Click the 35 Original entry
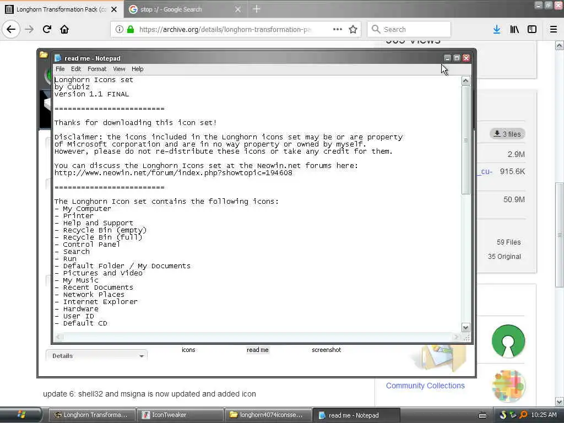Image resolution: width=564 pixels, height=423 pixels. tap(505, 257)
